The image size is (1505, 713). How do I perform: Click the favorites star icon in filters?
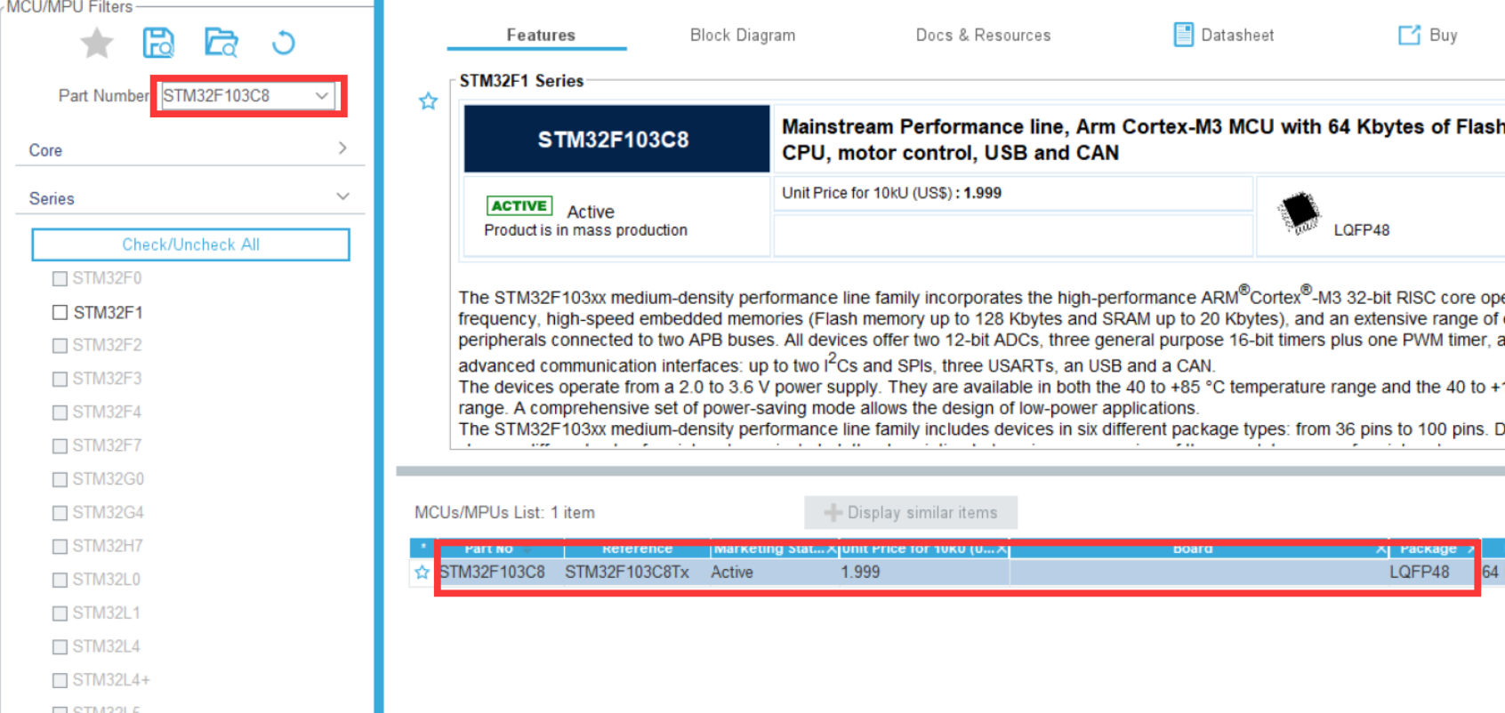coord(97,42)
